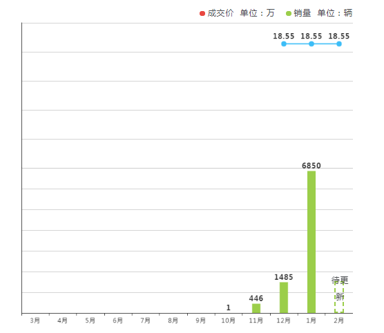Image resolution: width=384 pixels, height=333 pixels.
Task: Click the red 成交价 legend dot
Action: pyautogui.click(x=202, y=14)
